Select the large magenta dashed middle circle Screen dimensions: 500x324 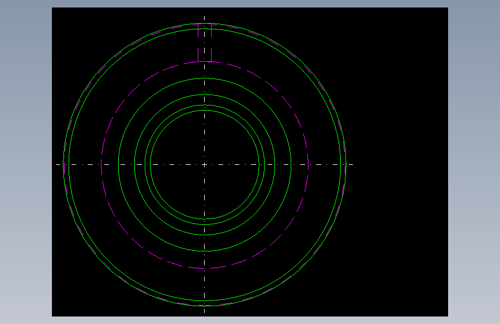205,165
